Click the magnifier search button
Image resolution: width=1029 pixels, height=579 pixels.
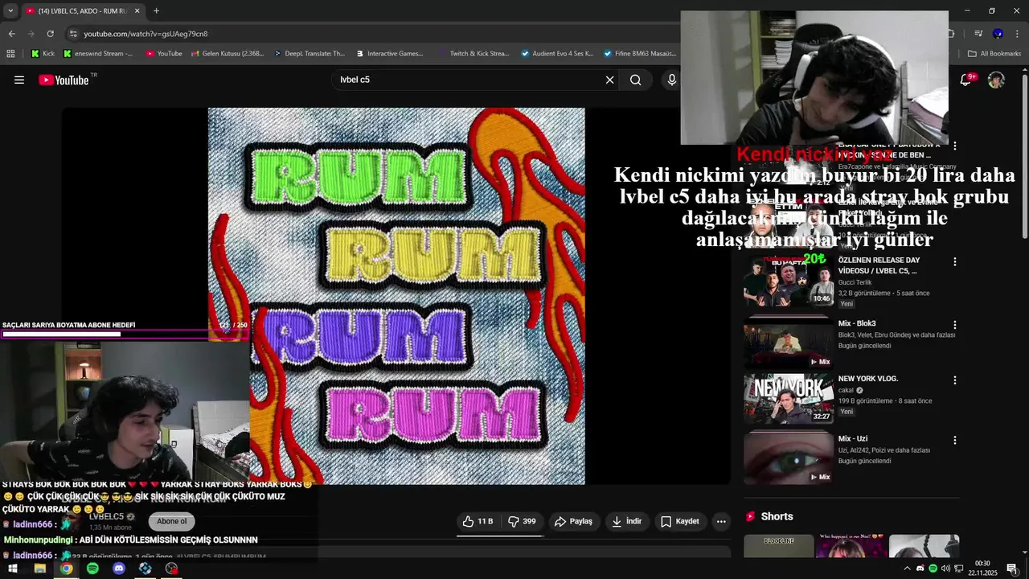[636, 80]
